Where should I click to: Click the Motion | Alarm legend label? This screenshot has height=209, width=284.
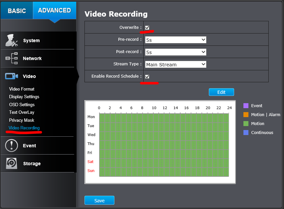pyautogui.click(x=265, y=115)
